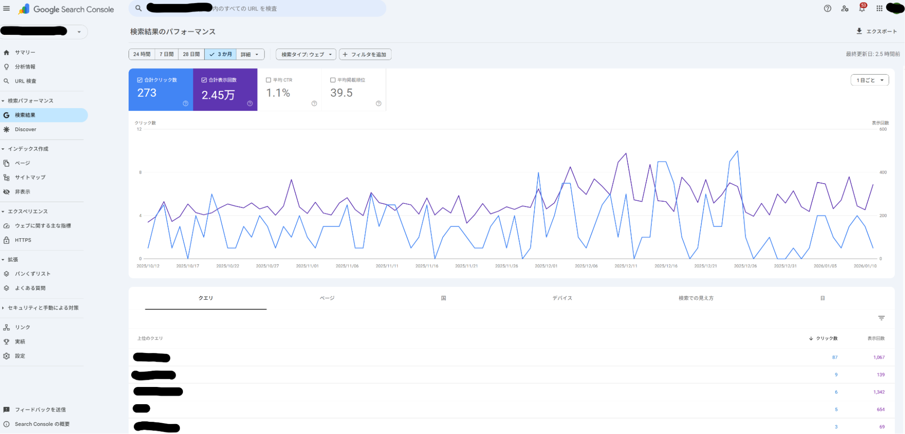Select the 28 日間 date range button
This screenshot has width=905, height=434.
(x=191, y=54)
